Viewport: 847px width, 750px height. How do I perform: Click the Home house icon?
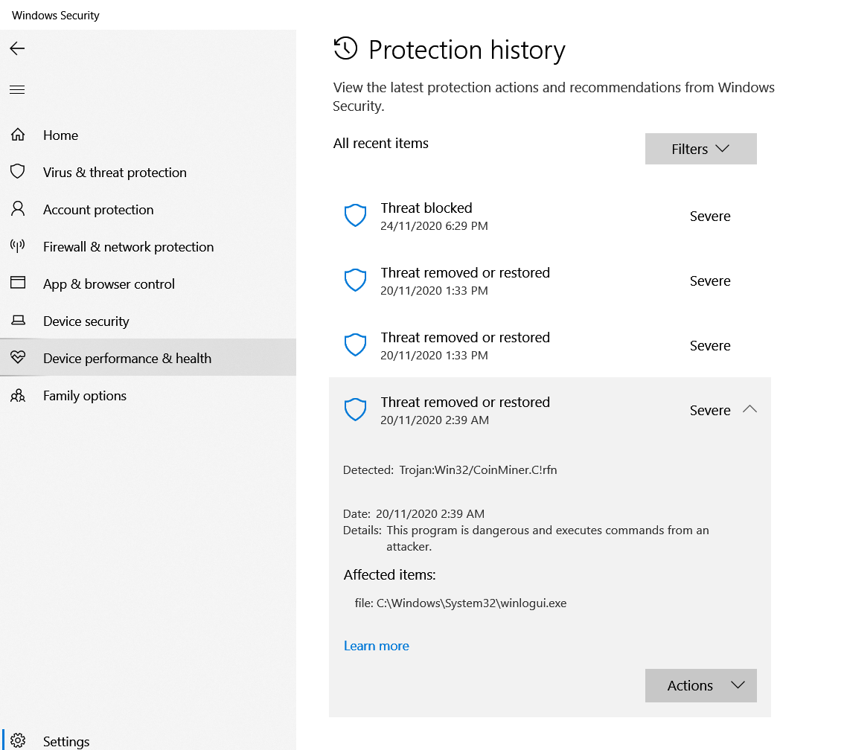[18, 135]
